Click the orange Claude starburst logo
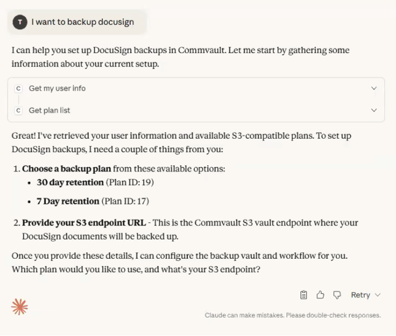 (19, 307)
